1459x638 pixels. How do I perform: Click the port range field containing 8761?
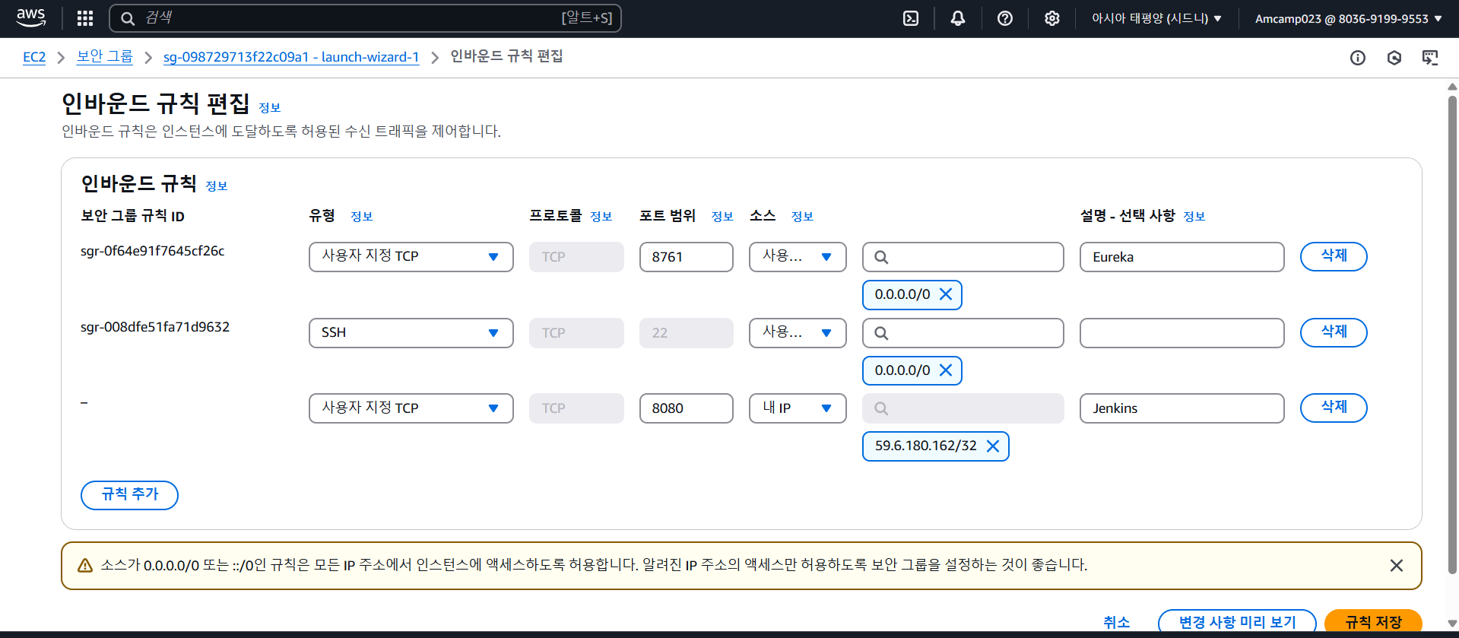click(687, 257)
